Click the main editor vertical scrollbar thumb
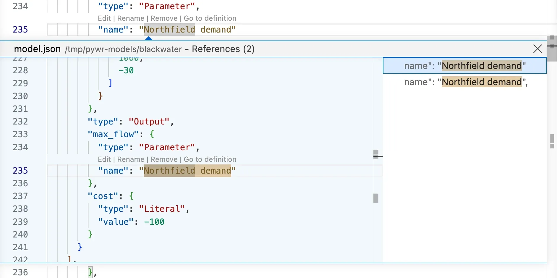Viewport: 557px width, 278px height. coord(552,48)
